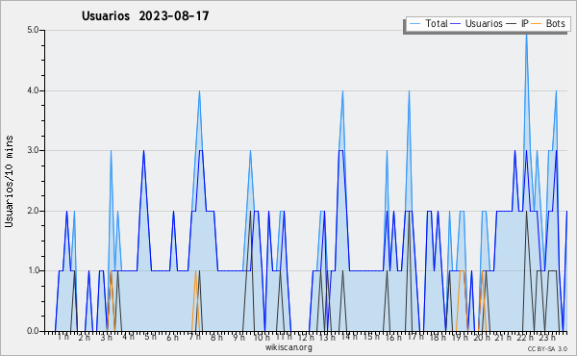Click the chart title Usuarios 2023-08-17
The image size is (577, 356).
(x=145, y=15)
